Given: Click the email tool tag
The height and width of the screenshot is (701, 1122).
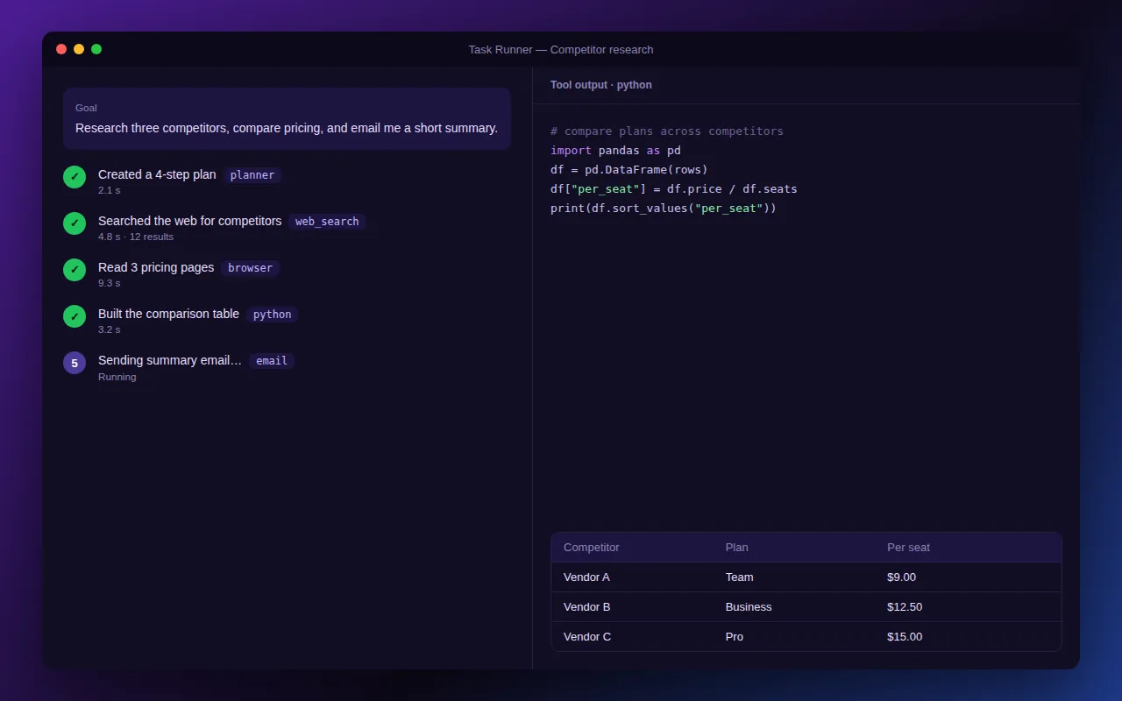Looking at the screenshot, I should point(272,361).
